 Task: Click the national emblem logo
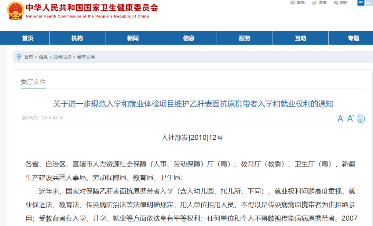(x=16, y=11)
